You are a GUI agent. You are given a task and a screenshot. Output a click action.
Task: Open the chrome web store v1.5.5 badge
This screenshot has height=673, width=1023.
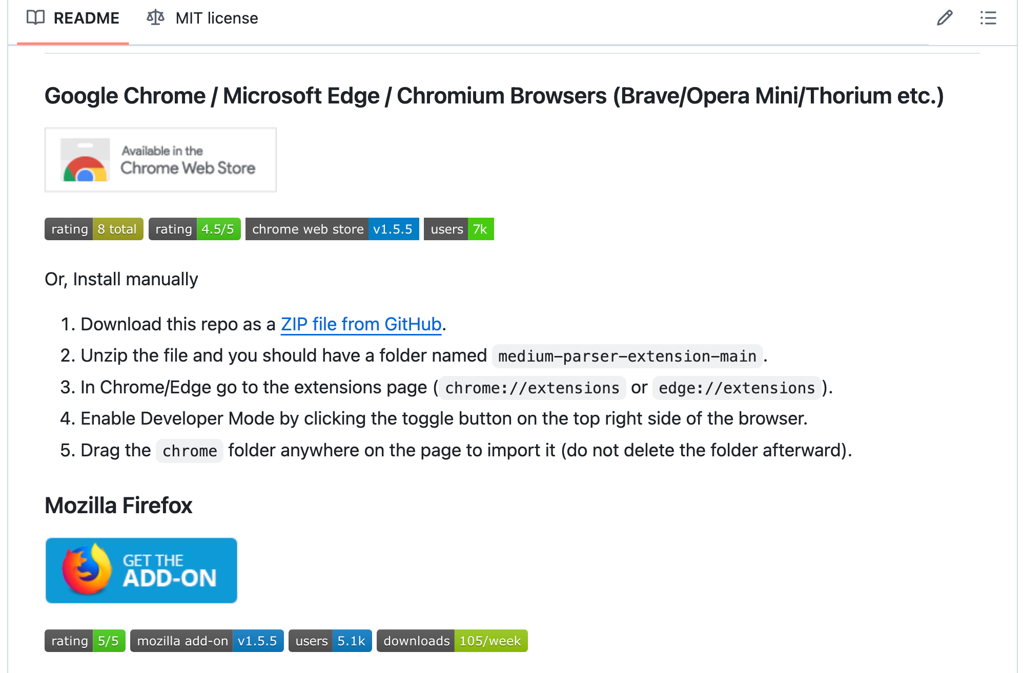click(x=332, y=229)
